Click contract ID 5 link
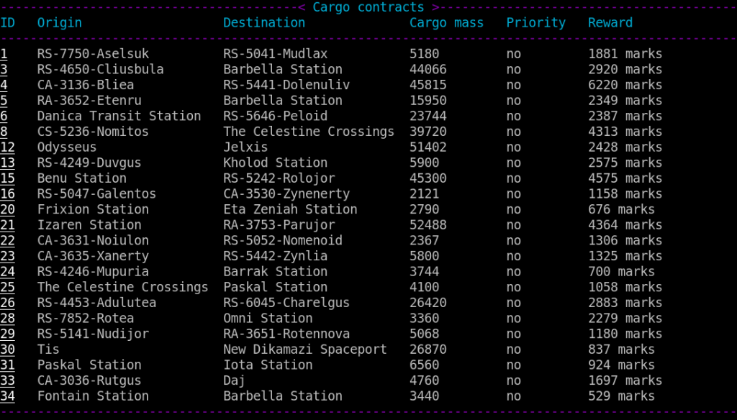 (x=4, y=101)
